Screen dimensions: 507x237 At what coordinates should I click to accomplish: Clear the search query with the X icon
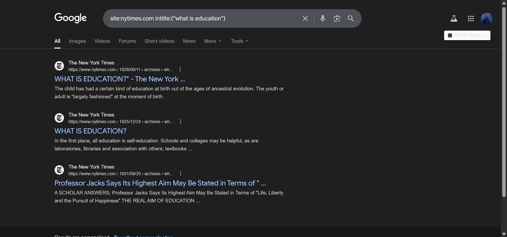[x=305, y=18]
